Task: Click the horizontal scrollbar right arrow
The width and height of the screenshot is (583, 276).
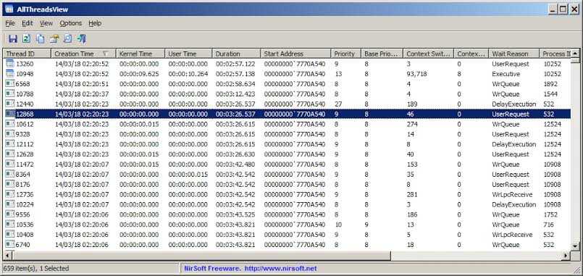Action: (566, 255)
